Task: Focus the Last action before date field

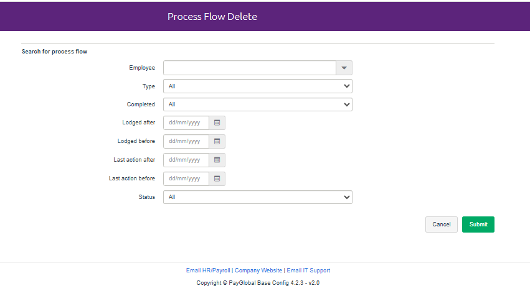Action: point(186,179)
